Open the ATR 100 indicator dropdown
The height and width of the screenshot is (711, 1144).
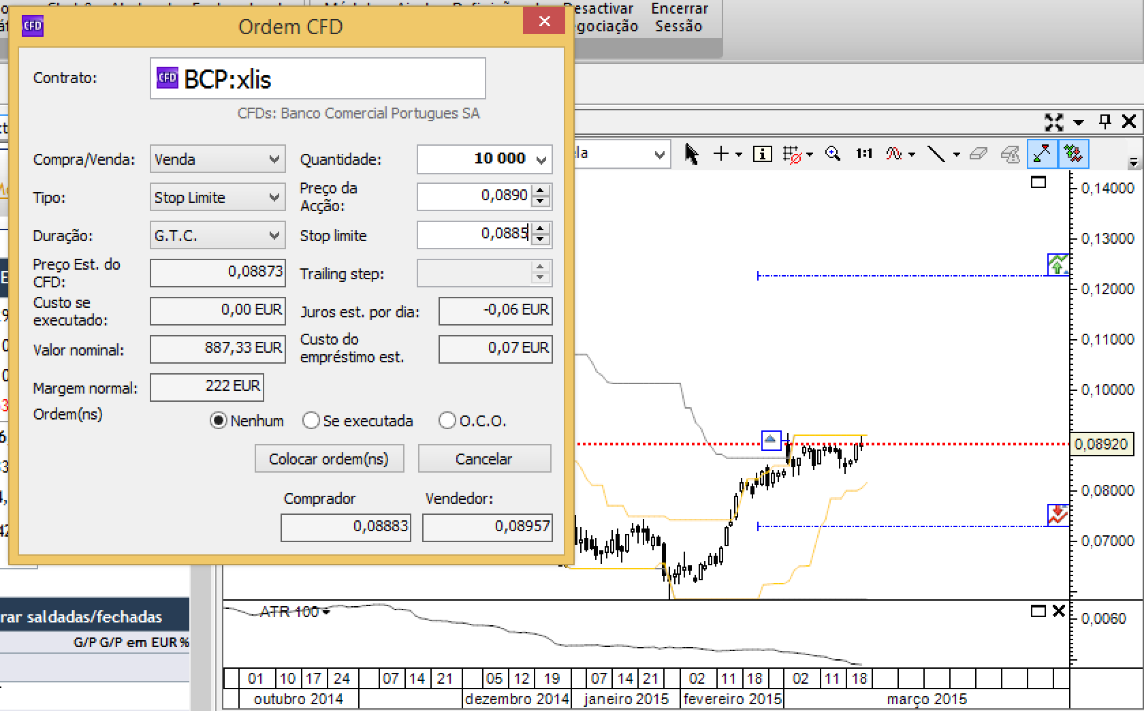[326, 612]
